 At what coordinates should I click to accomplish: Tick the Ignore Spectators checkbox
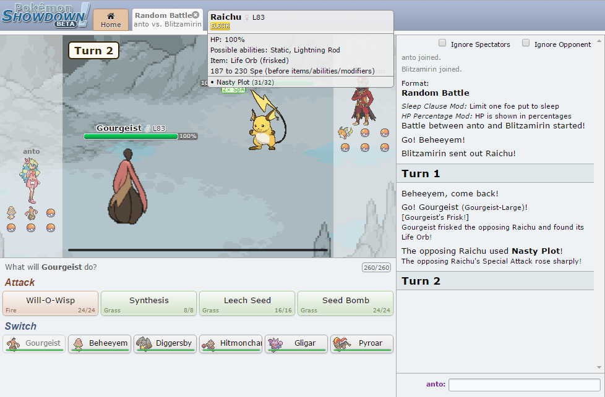pos(442,43)
